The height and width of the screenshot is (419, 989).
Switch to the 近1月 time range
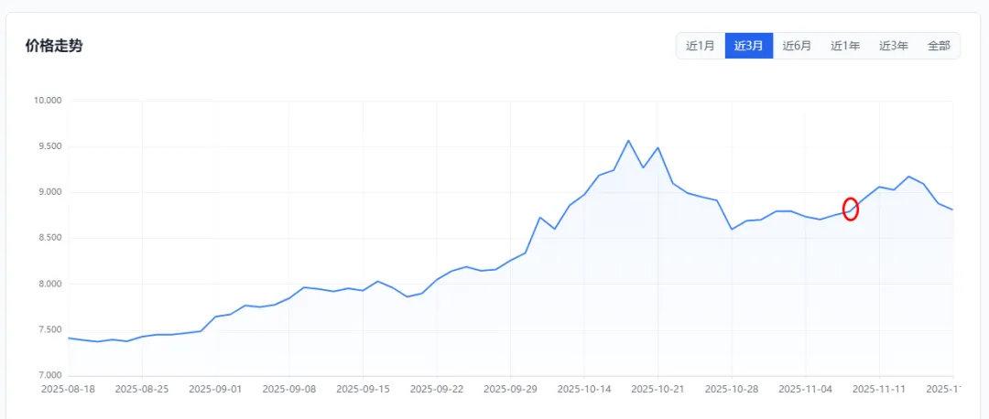tap(701, 46)
